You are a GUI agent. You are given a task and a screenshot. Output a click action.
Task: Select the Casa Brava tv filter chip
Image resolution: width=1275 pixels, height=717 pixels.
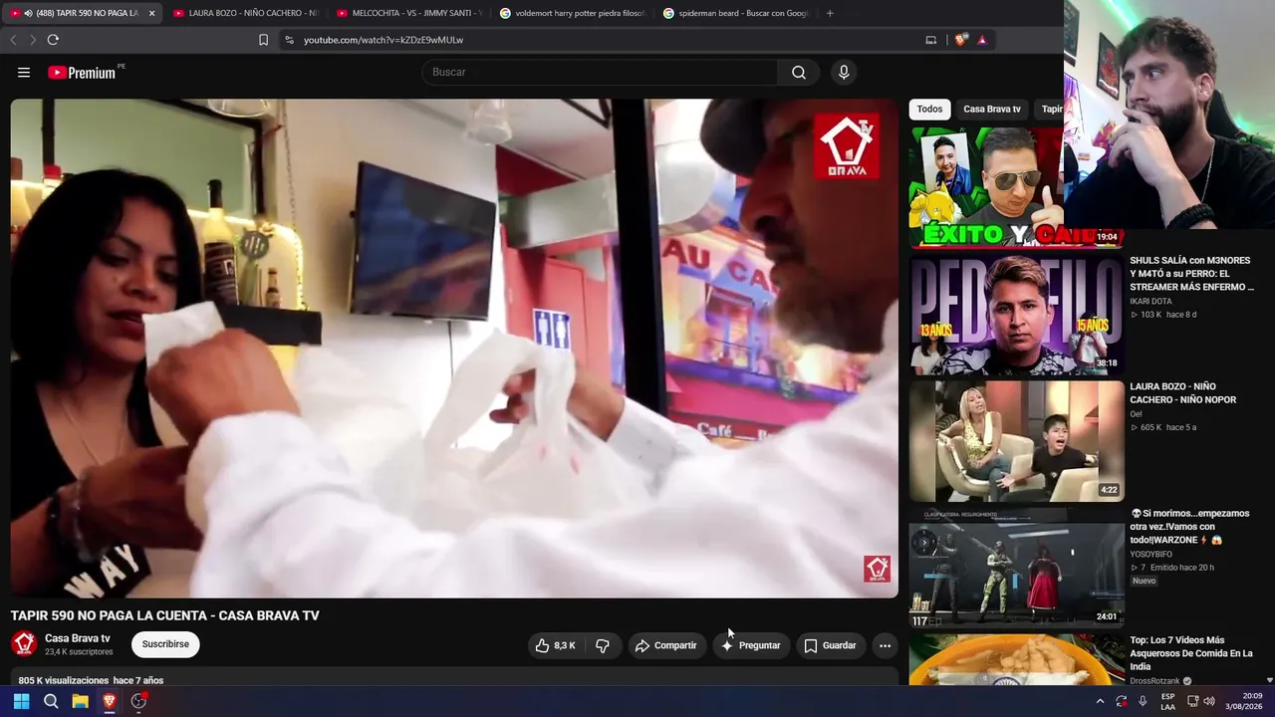992,109
